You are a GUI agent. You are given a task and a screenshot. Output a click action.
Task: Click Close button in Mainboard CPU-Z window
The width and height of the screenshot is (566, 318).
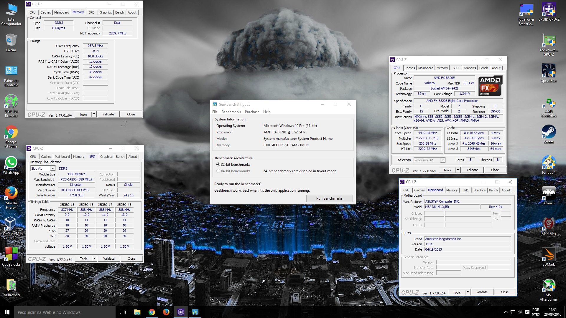point(505,292)
